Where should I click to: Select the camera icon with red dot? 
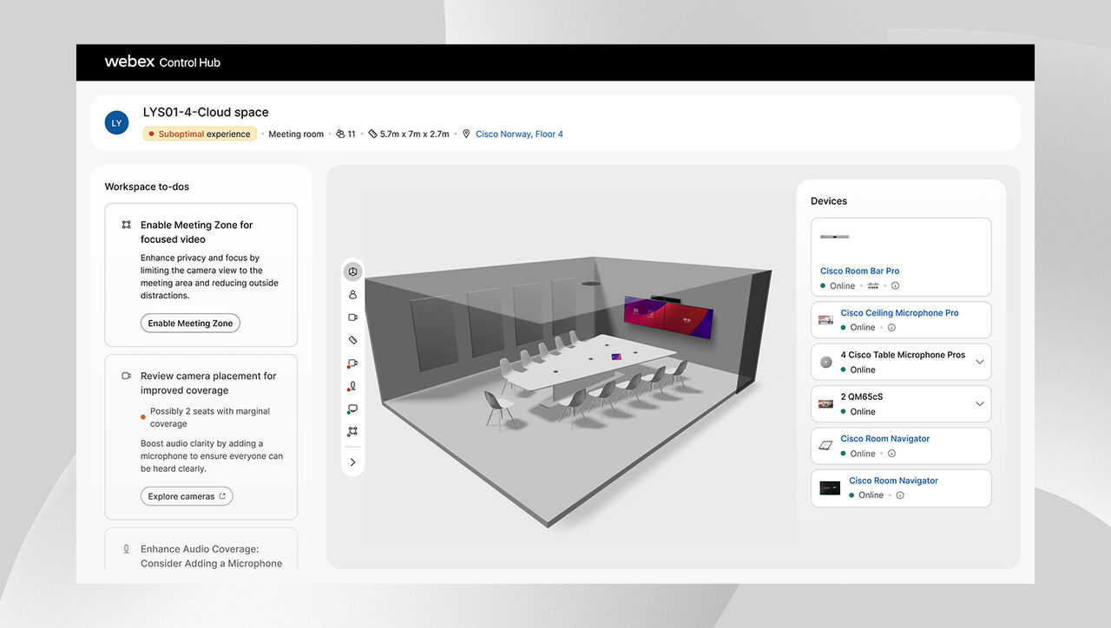pyautogui.click(x=352, y=363)
